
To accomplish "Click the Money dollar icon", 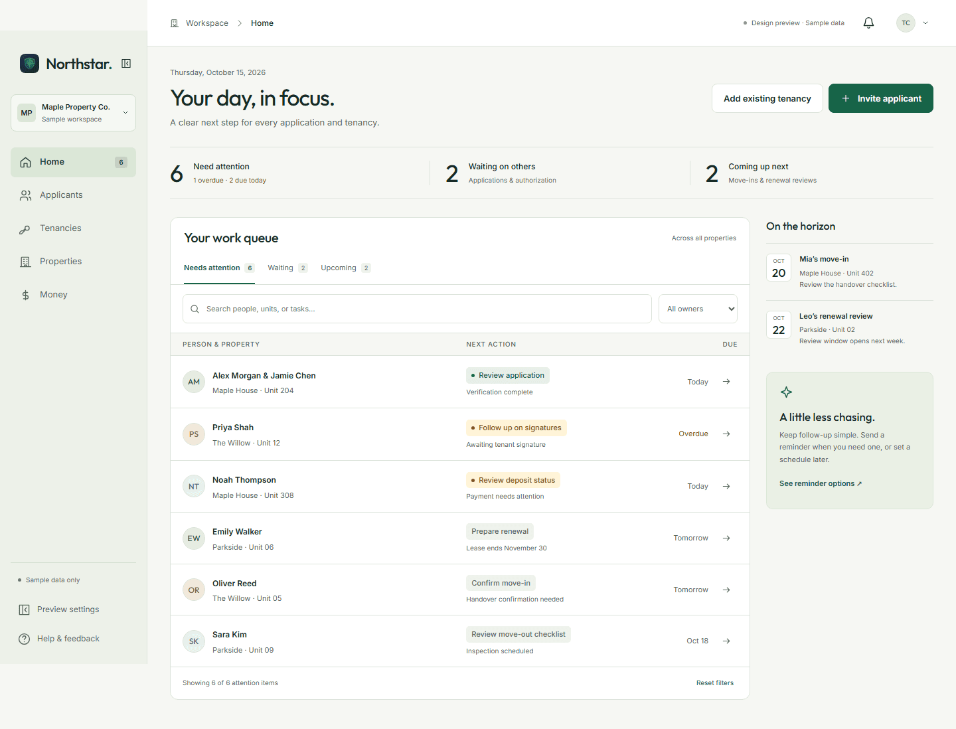I will [25, 295].
